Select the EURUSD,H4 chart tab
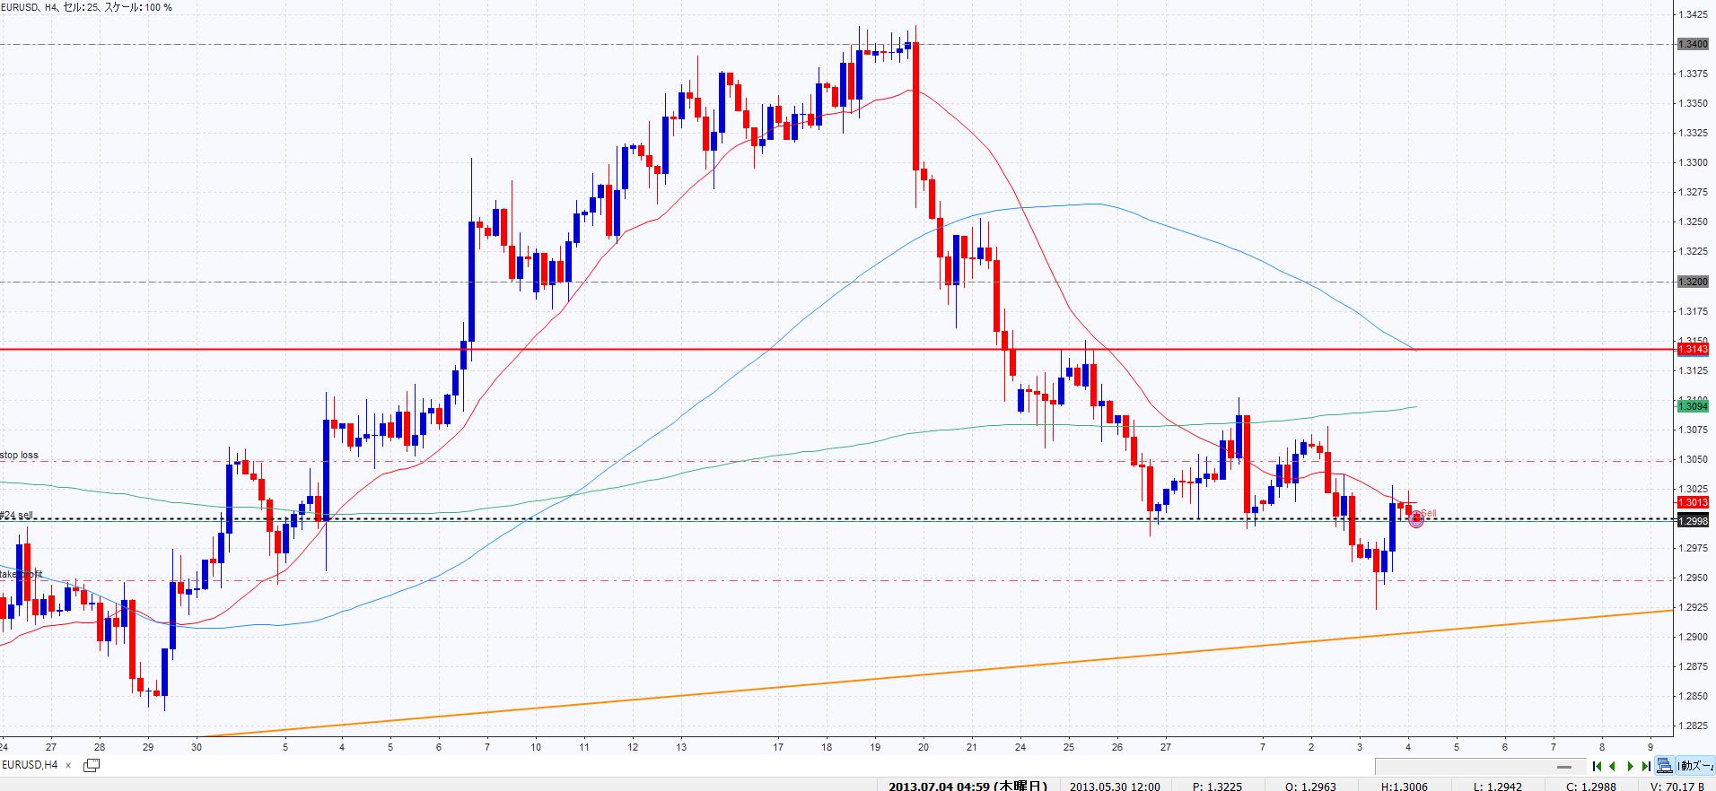The image size is (1716, 791). click(31, 765)
